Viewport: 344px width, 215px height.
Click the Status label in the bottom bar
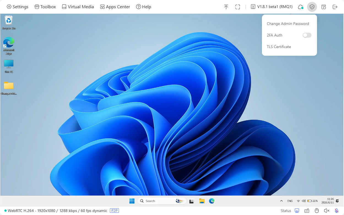coord(286,211)
